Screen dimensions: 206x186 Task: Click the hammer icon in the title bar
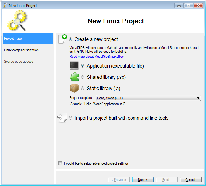(5, 6)
